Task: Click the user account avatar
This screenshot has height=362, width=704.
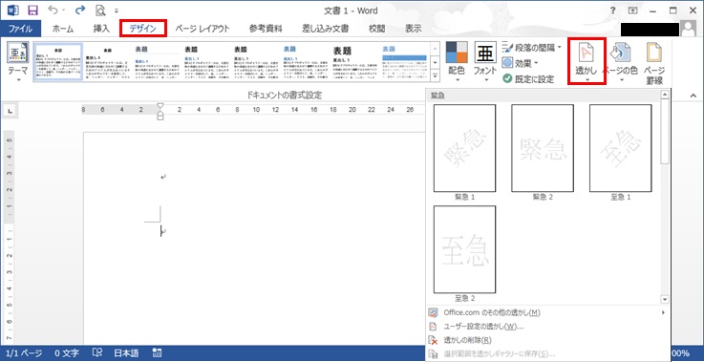Action: tap(688, 29)
